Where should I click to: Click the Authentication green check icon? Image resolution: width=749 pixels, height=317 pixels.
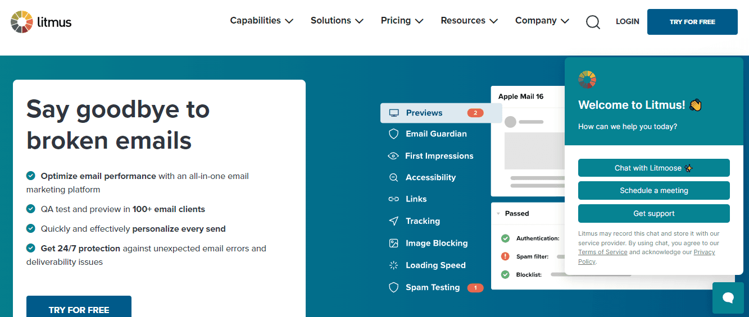[505, 238]
